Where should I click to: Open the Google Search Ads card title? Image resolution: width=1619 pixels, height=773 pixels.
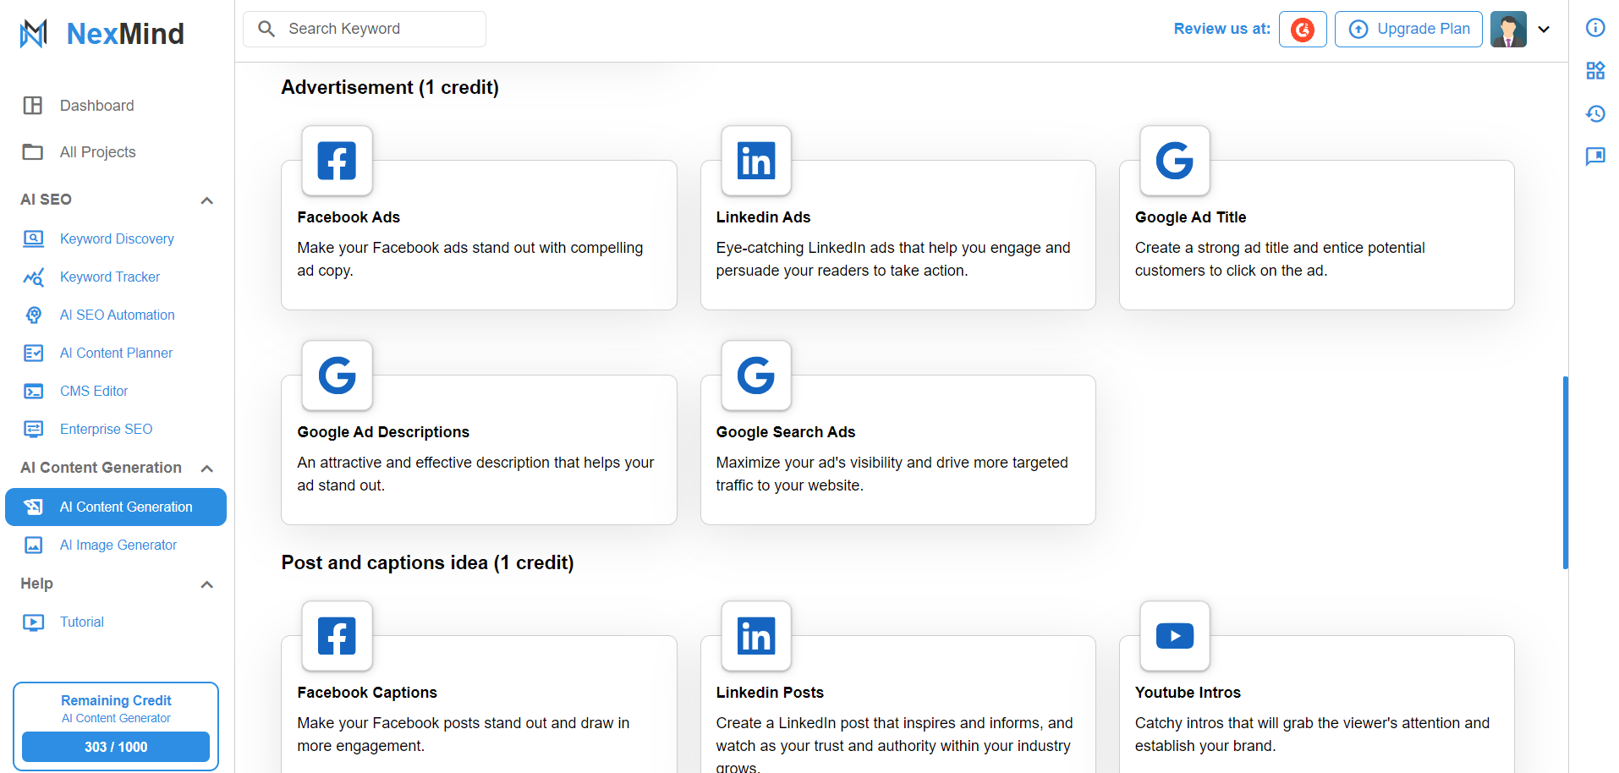click(786, 432)
